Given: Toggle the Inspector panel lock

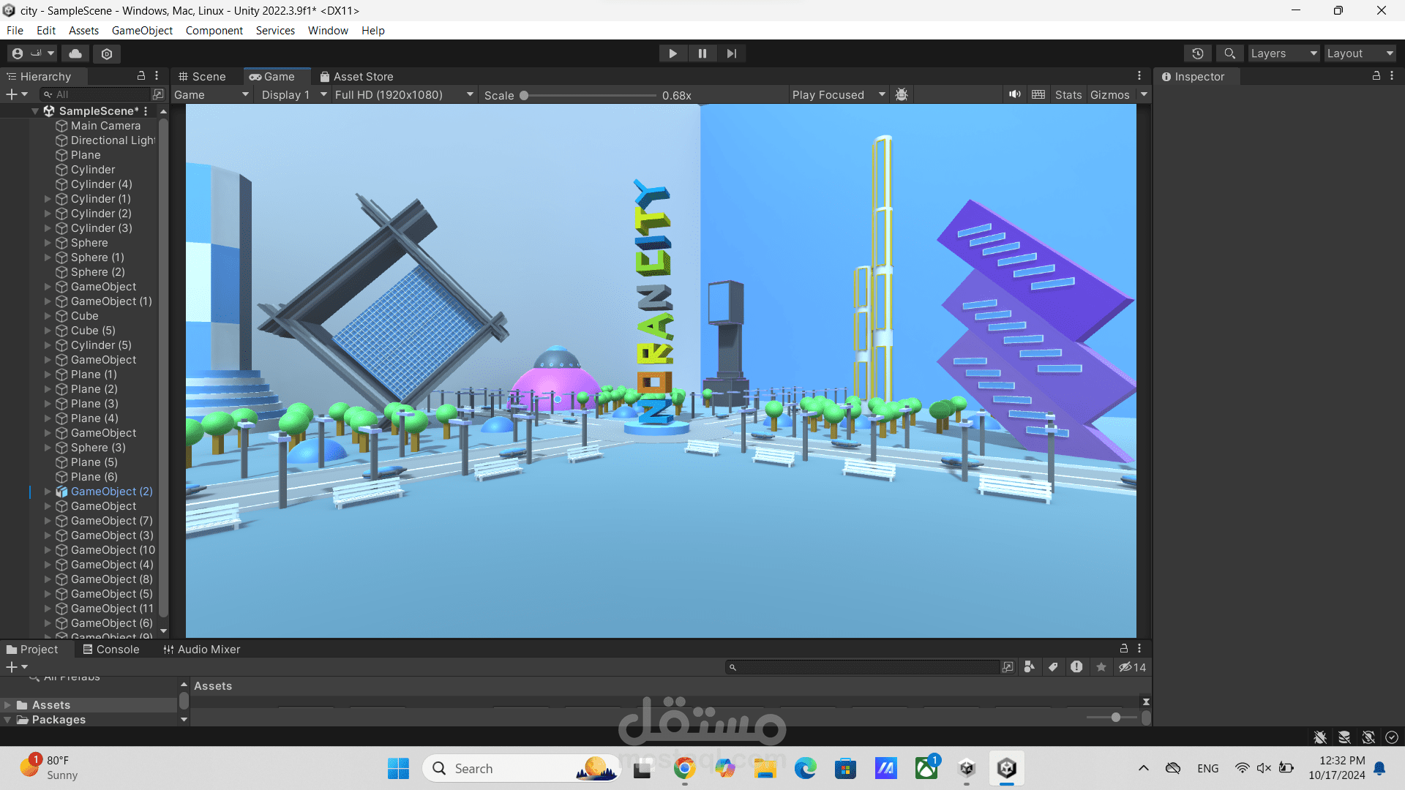Looking at the screenshot, I should coord(1376,75).
